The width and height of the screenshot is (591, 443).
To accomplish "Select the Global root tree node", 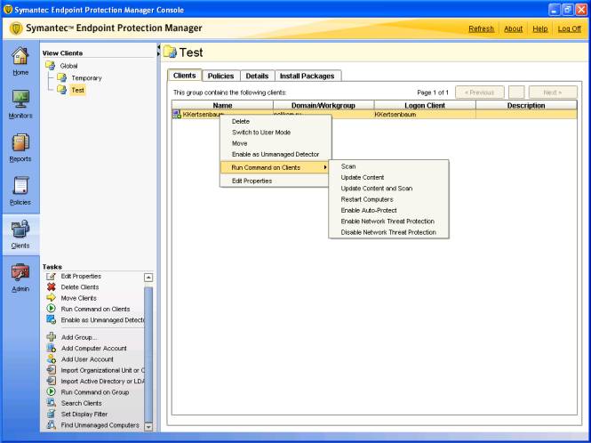I will coord(68,66).
